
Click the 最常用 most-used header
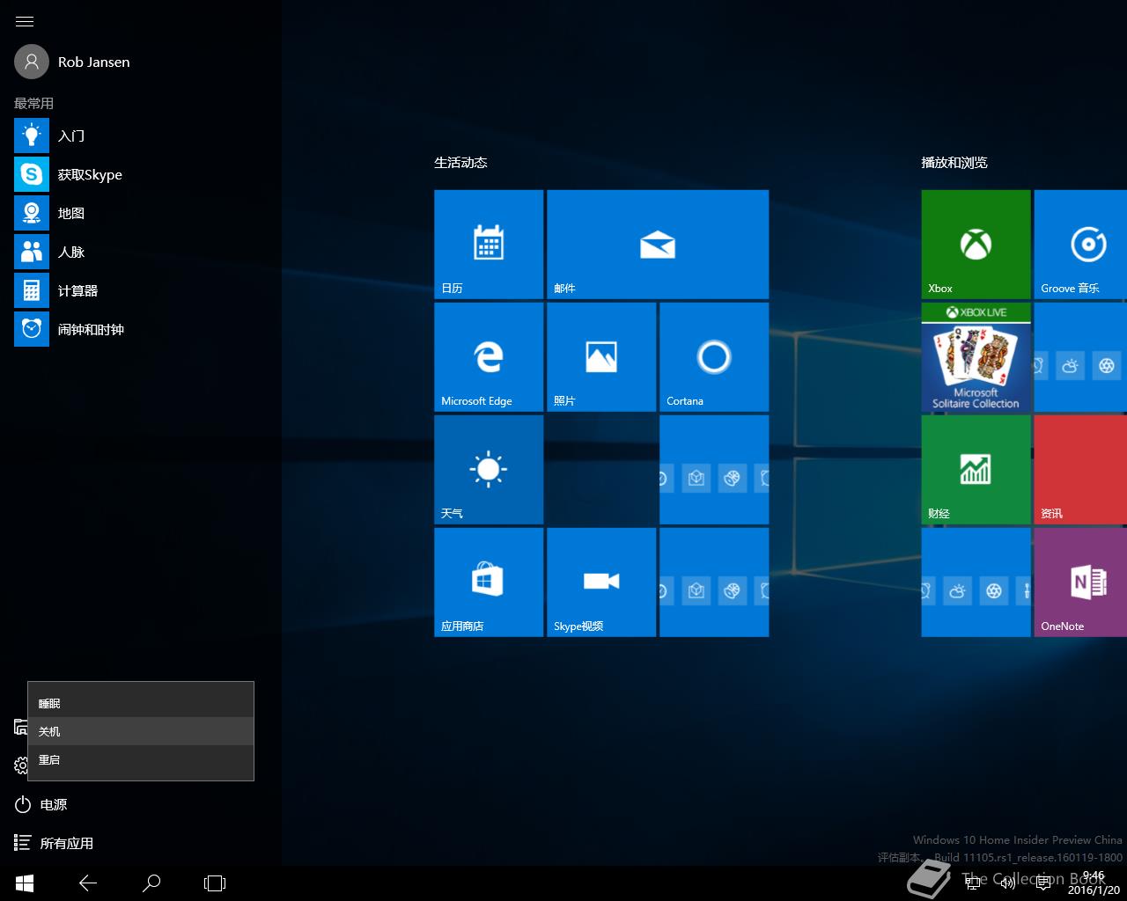(x=33, y=103)
